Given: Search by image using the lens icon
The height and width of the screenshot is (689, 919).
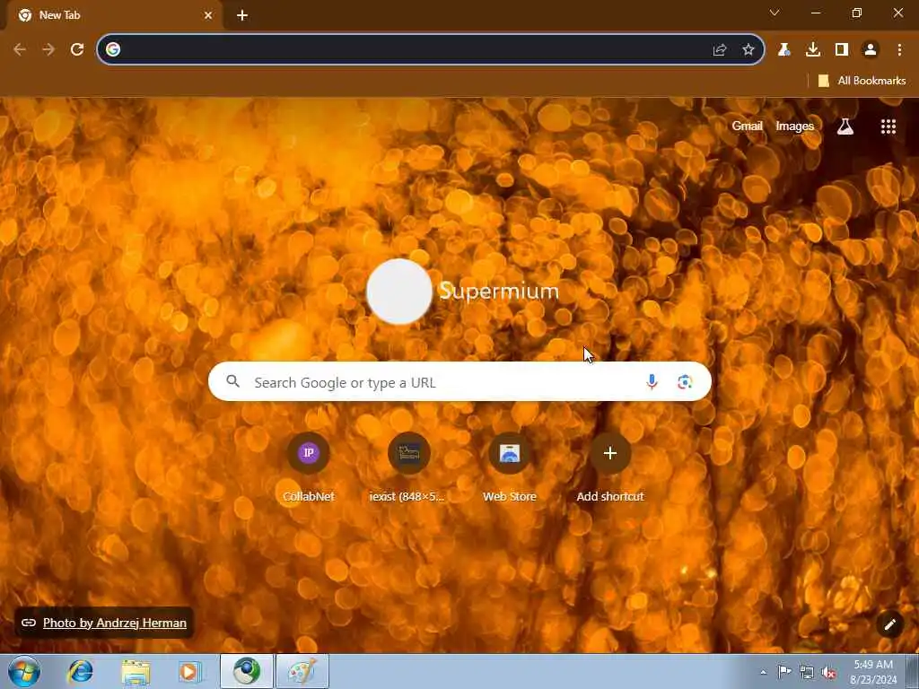Looking at the screenshot, I should coord(685,382).
